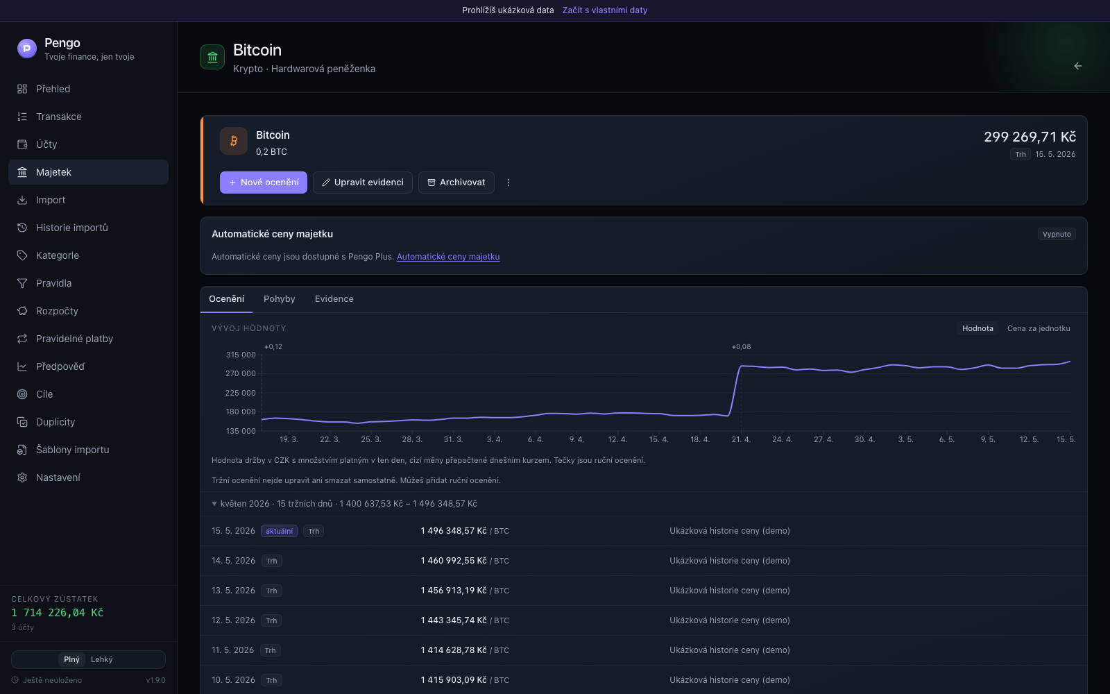Screen dimensions: 1110x694
Task: Click demo note in 12. 5. 2026 row
Action: coord(730,620)
